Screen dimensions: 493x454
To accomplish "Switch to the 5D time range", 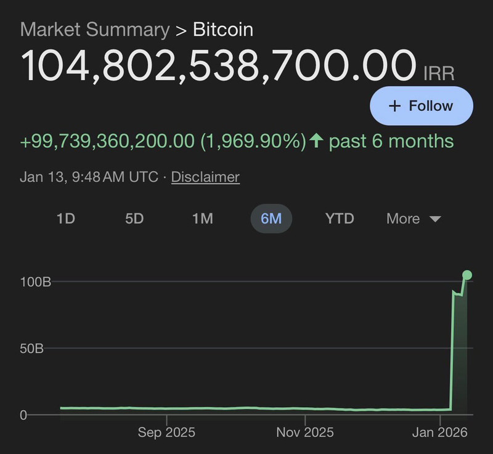I will pos(134,219).
